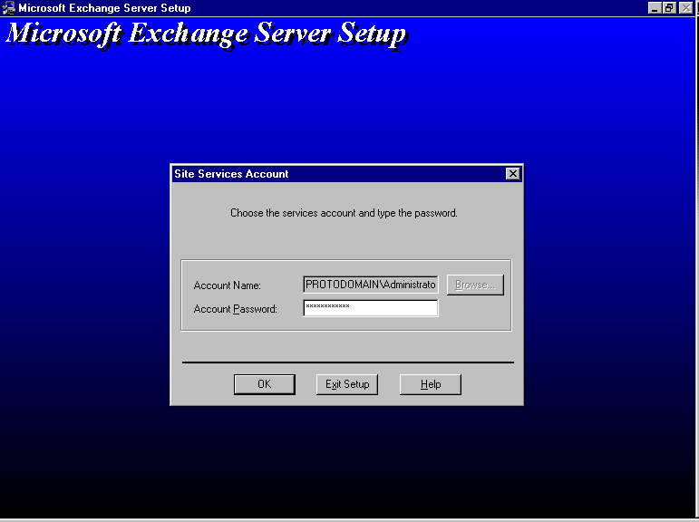Screen dimensions: 699x522
Task: Open Help for Site Services Account
Action: click(x=430, y=384)
